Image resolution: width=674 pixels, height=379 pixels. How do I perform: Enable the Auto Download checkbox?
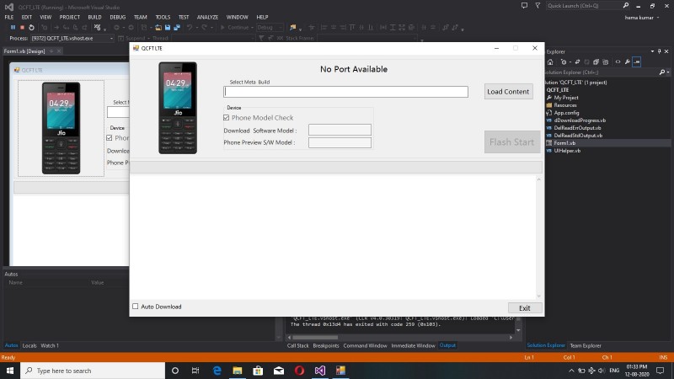(136, 307)
